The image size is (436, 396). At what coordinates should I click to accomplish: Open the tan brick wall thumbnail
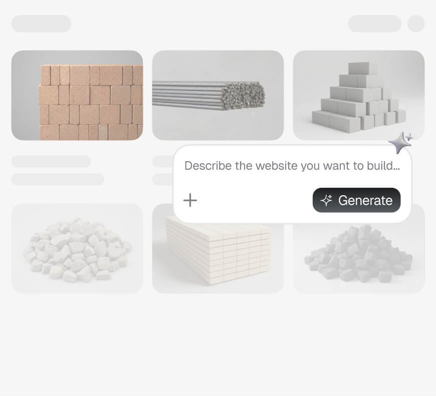pos(77,95)
